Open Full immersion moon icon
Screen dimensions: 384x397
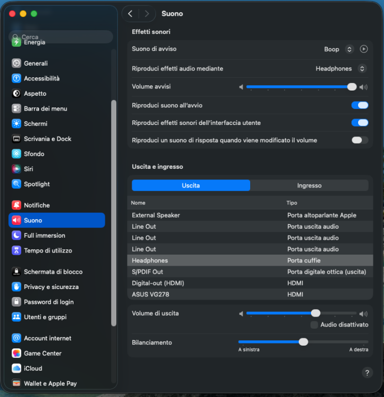16,236
